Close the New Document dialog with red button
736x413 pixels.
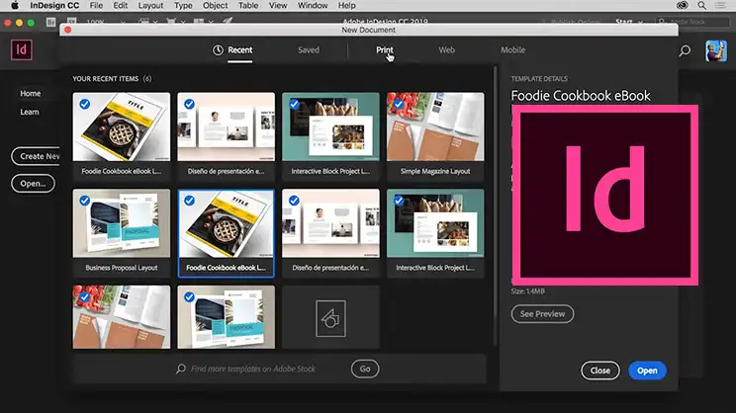click(x=67, y=30)
